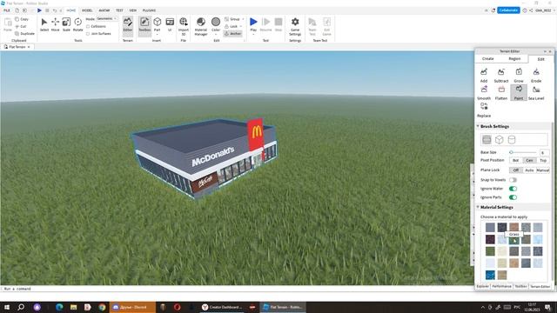This screenshot has height=313, width=557.
Task: Choose the cube brush shape
Action: 499,139
